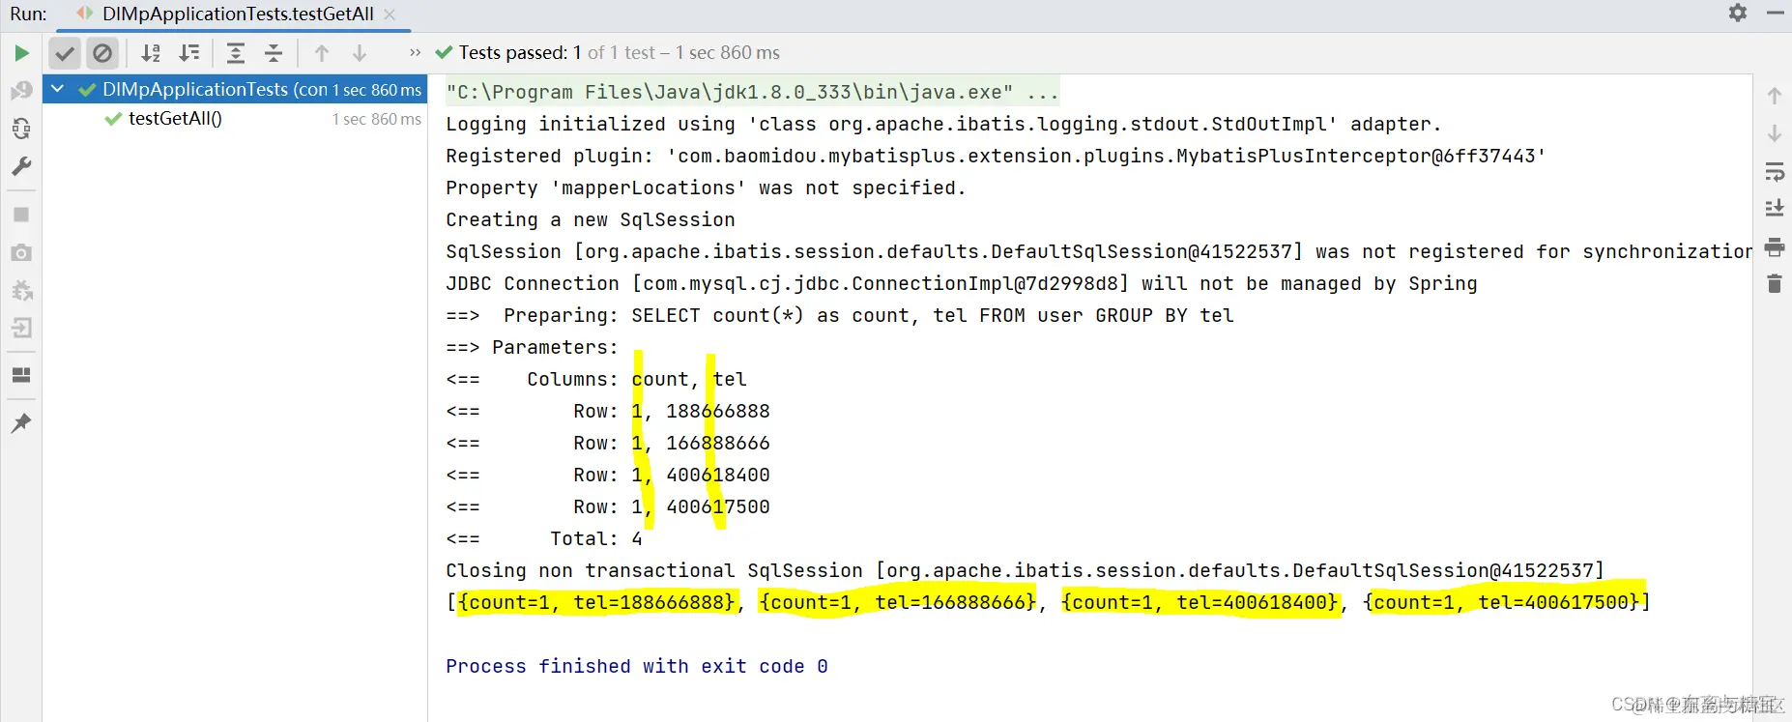This screenshot has height=722, width=1792.
Task: Show more test toolbar actions chevrons
Action: tap(415, 53)
